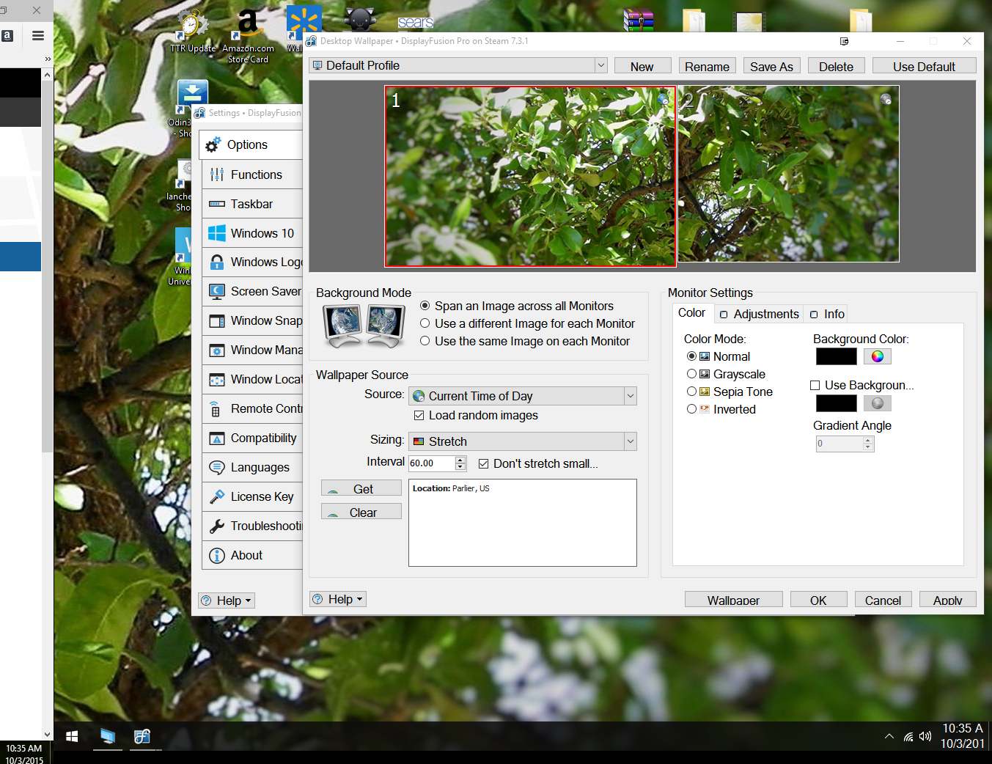Image resolution: width=992 pixels, height=764 pixels.
Task: Click the About info icon
Action: click(217, 556)
